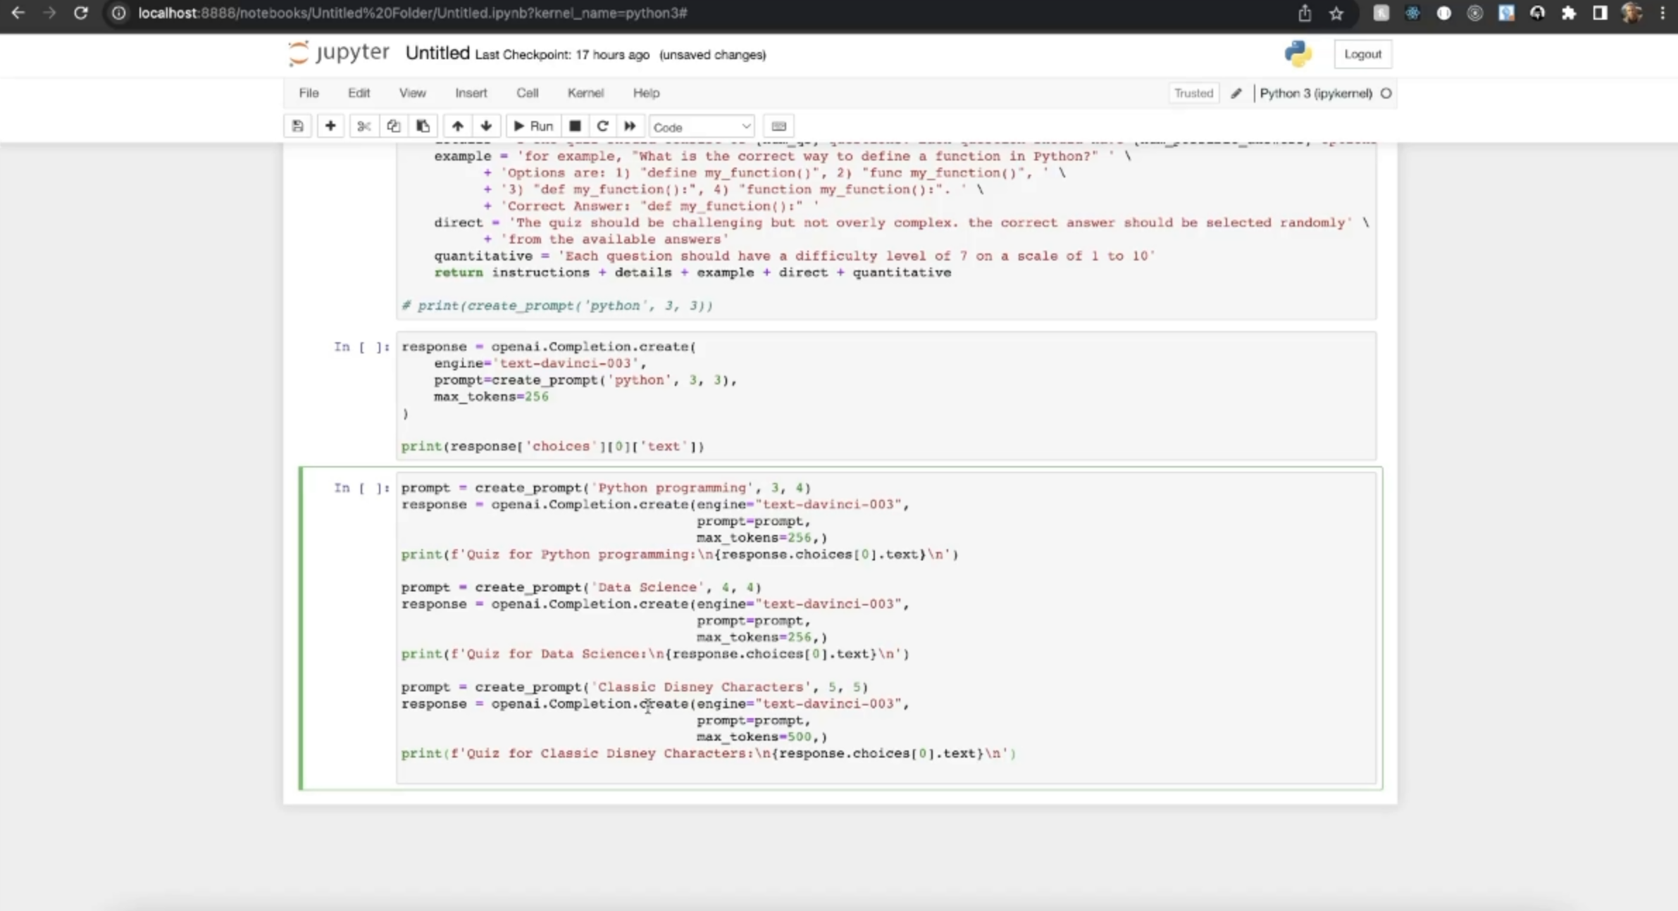Move selected cell down arrow

pyautogui.click(x=486, y=126)
